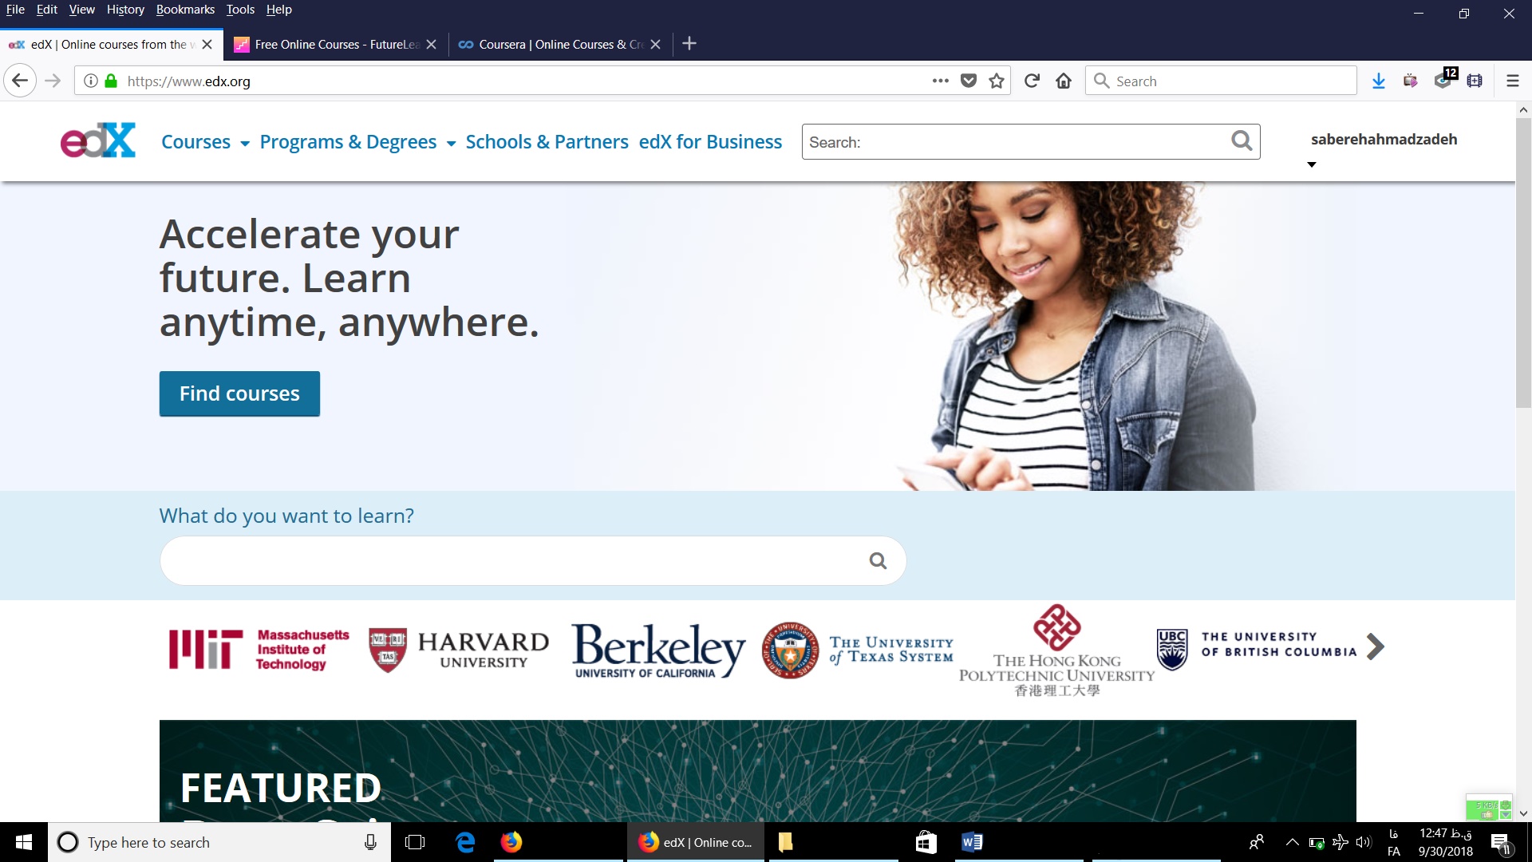This screenshot has width=1532, height=862.
Task: Open the saberehahmadzadeh account dropdown arrow
Action: (1311, 164)
